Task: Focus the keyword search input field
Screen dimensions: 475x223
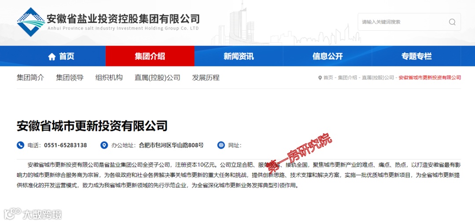Action: [409, 22]
